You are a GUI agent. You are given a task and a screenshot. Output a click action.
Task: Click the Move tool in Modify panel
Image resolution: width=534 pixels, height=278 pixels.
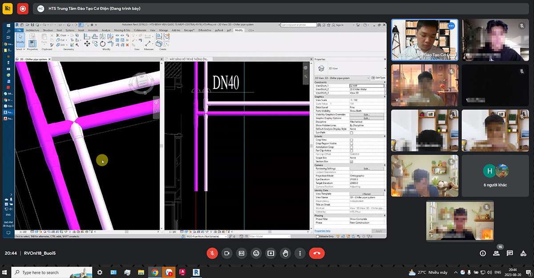point(87,44)
